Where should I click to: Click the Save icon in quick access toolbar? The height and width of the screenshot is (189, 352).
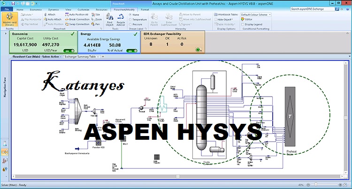tap(13, 4)
